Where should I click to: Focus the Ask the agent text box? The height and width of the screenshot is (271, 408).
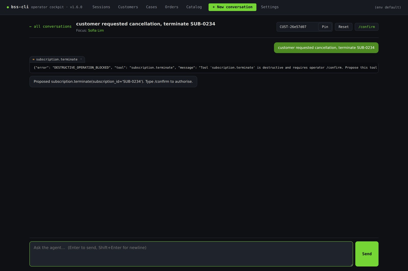point(191,254)
